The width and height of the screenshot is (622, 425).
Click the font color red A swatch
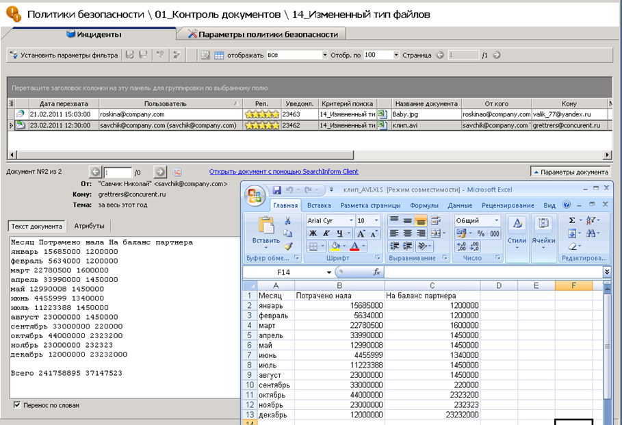[354, 246]
